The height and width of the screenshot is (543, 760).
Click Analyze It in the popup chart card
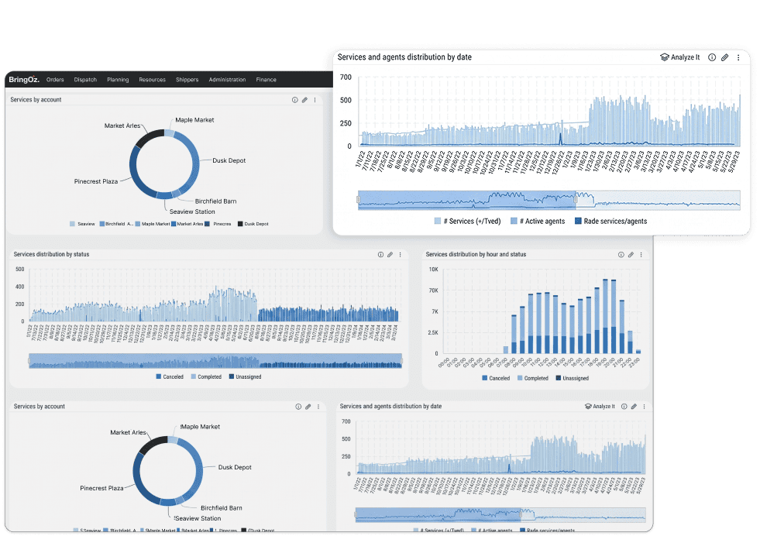click(680, 57)
